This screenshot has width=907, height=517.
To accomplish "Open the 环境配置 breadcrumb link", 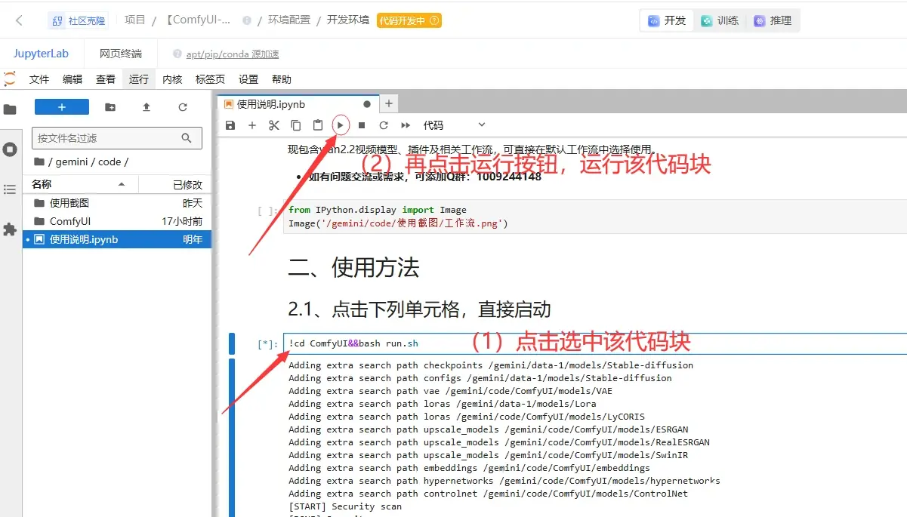I will coord(289,20).
